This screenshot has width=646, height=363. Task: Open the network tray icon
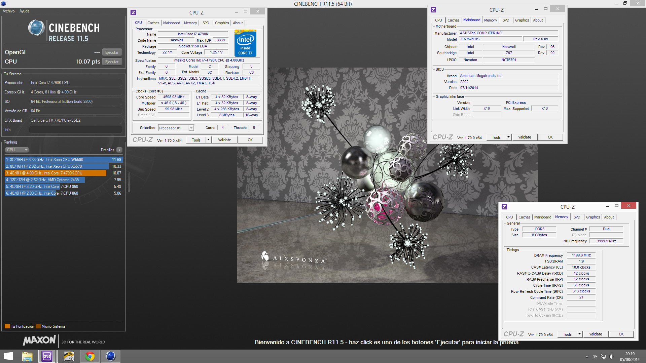[603, 357]
